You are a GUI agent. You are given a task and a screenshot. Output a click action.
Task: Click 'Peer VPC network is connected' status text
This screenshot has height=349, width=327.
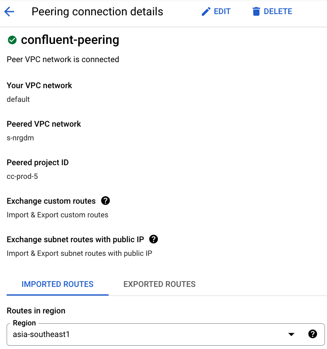pyautogui.click(x=63, y=59)
